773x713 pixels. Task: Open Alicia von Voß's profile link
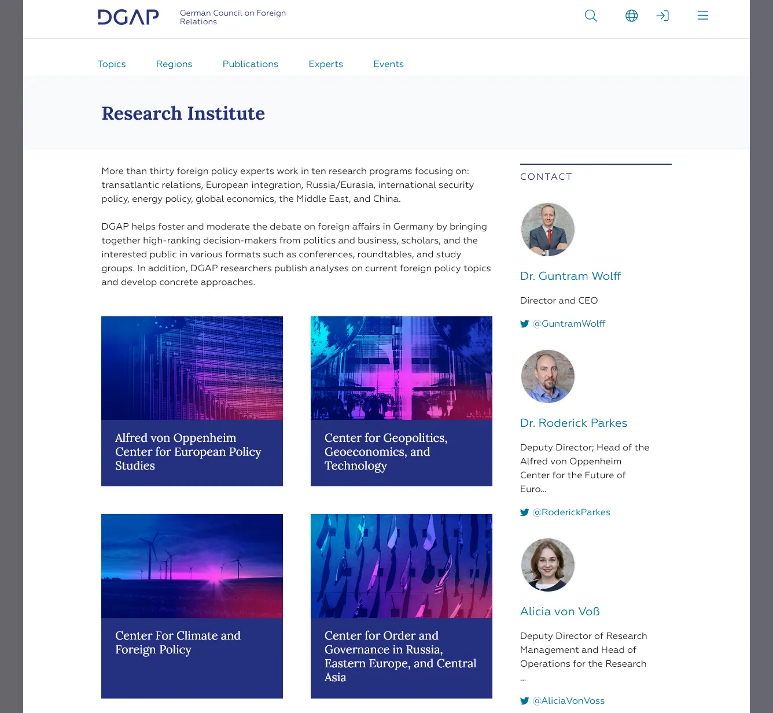pyautogui.click(x=560, y=611)
